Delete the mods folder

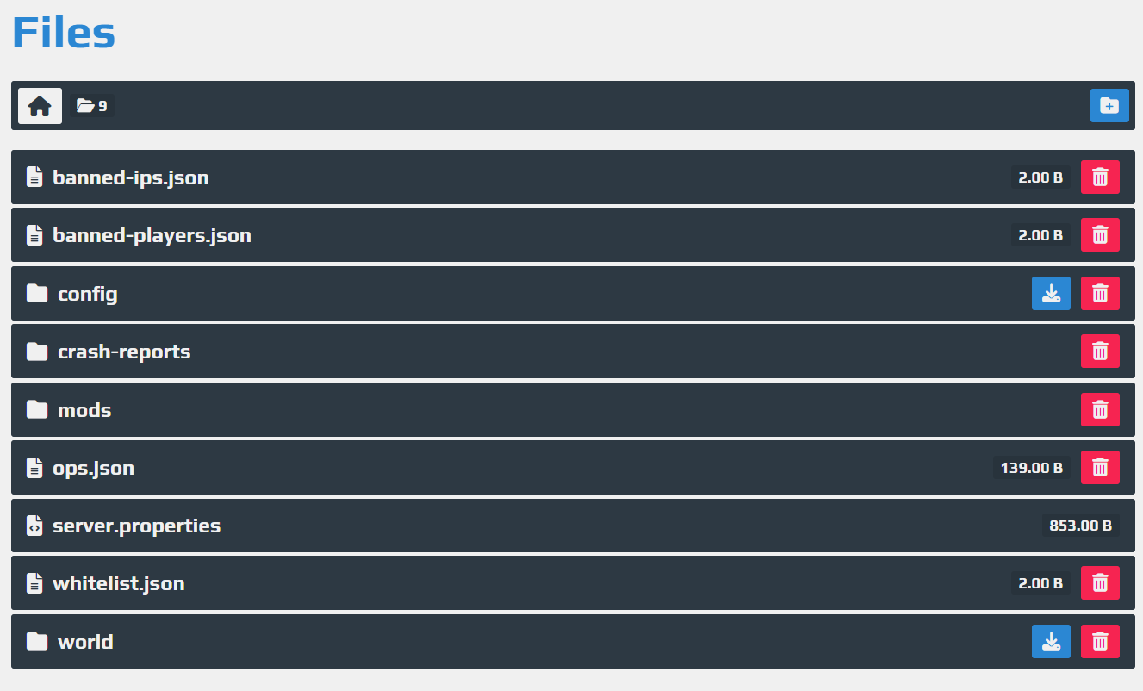point(1100,410)
